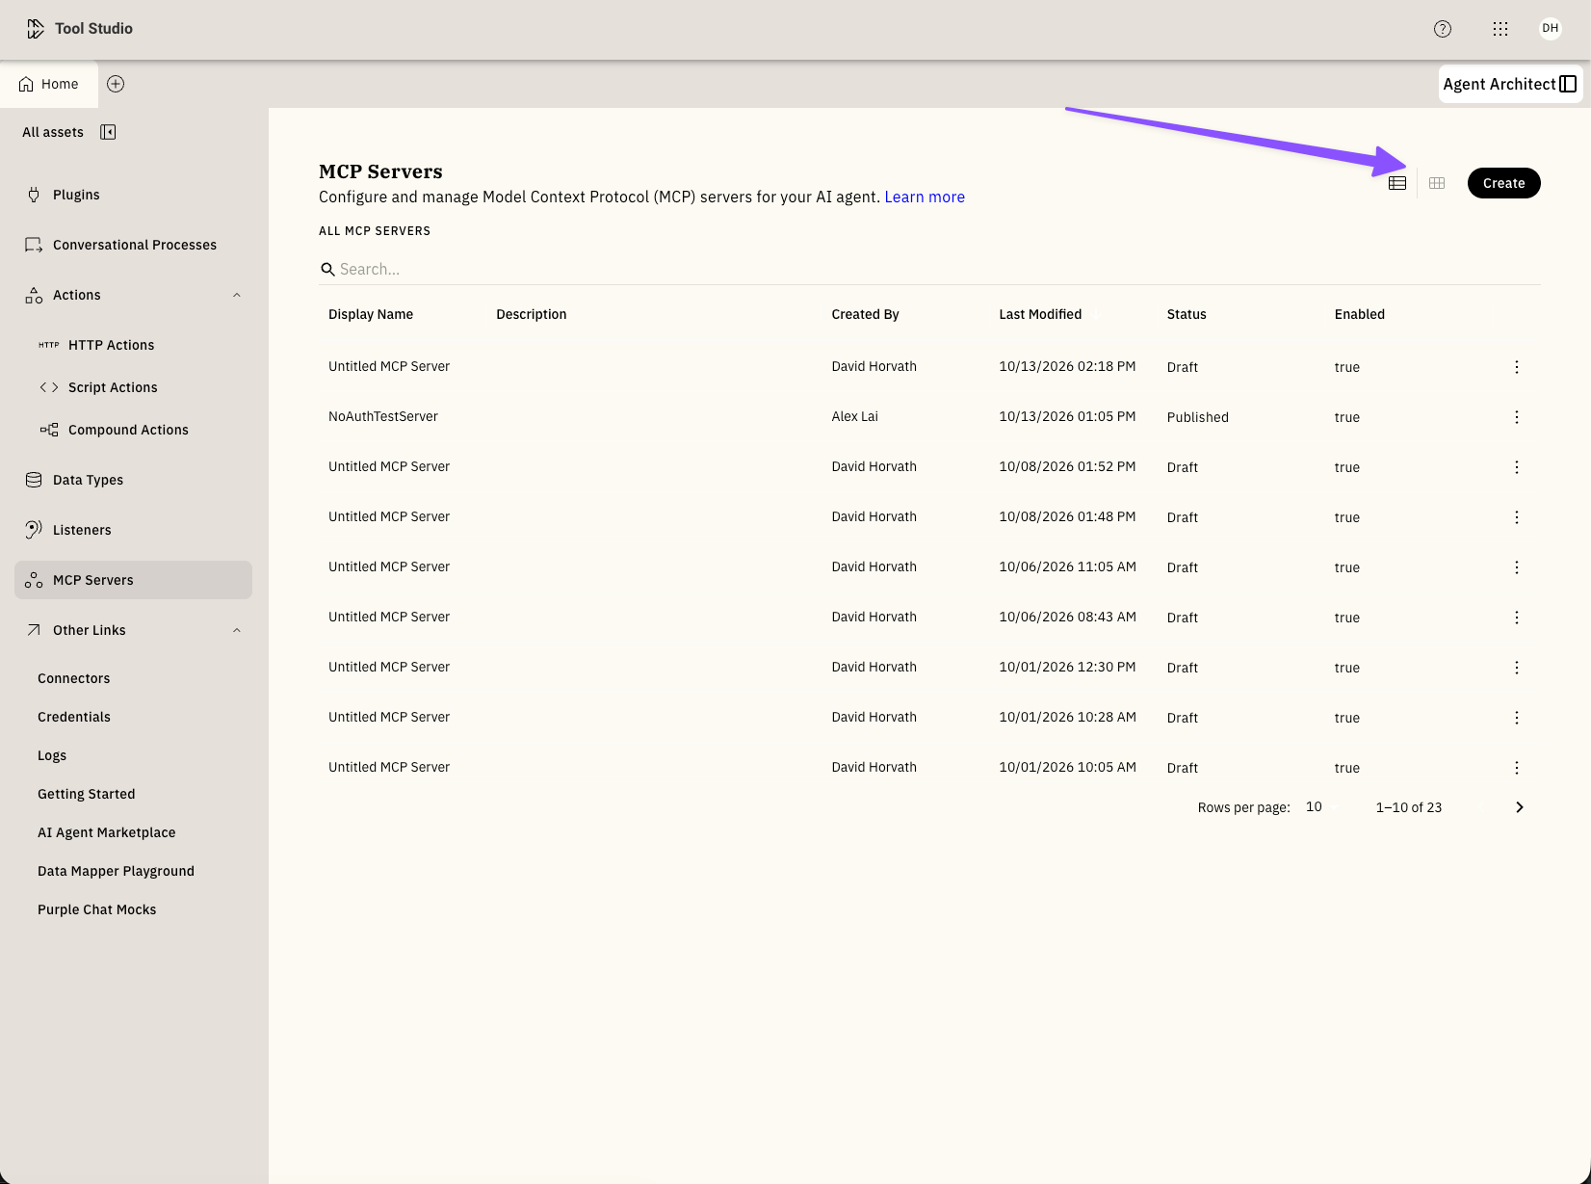
Task: Switch to list view icon
Action: point(1397,183)
